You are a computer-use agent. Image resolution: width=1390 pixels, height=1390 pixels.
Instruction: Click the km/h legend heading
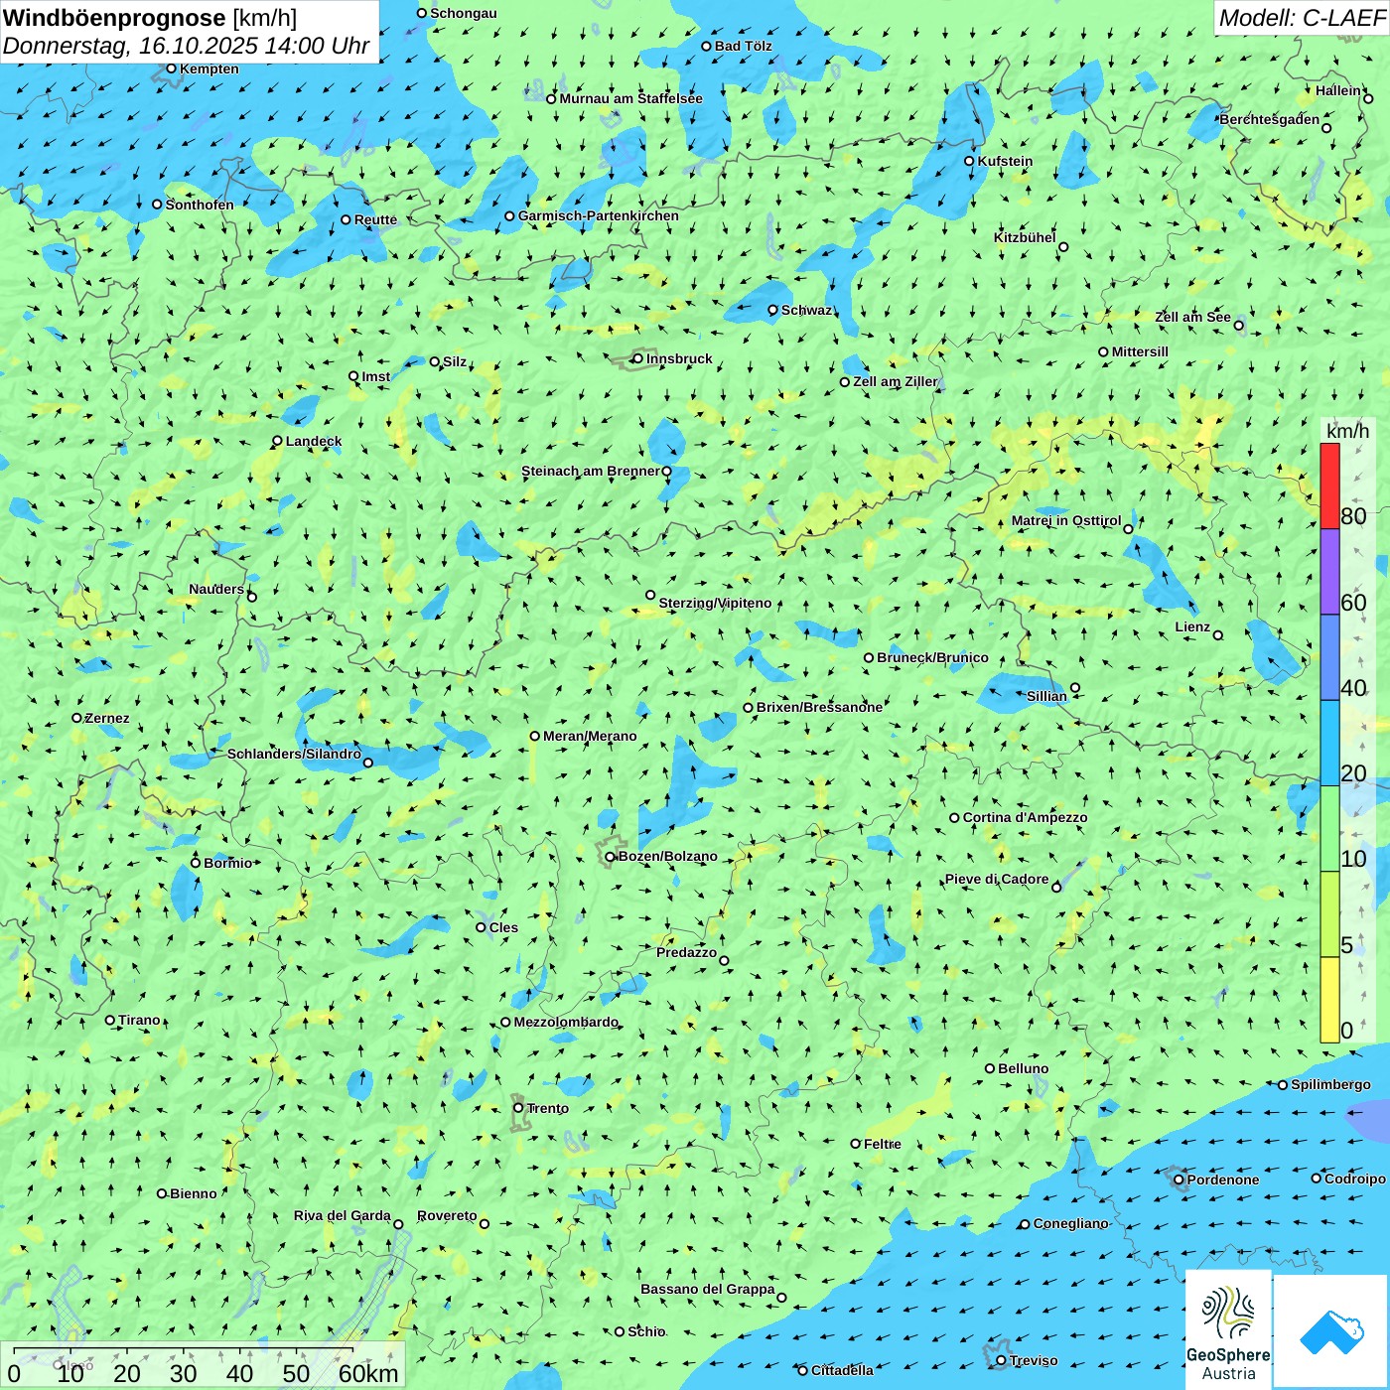pos(1347,431)
